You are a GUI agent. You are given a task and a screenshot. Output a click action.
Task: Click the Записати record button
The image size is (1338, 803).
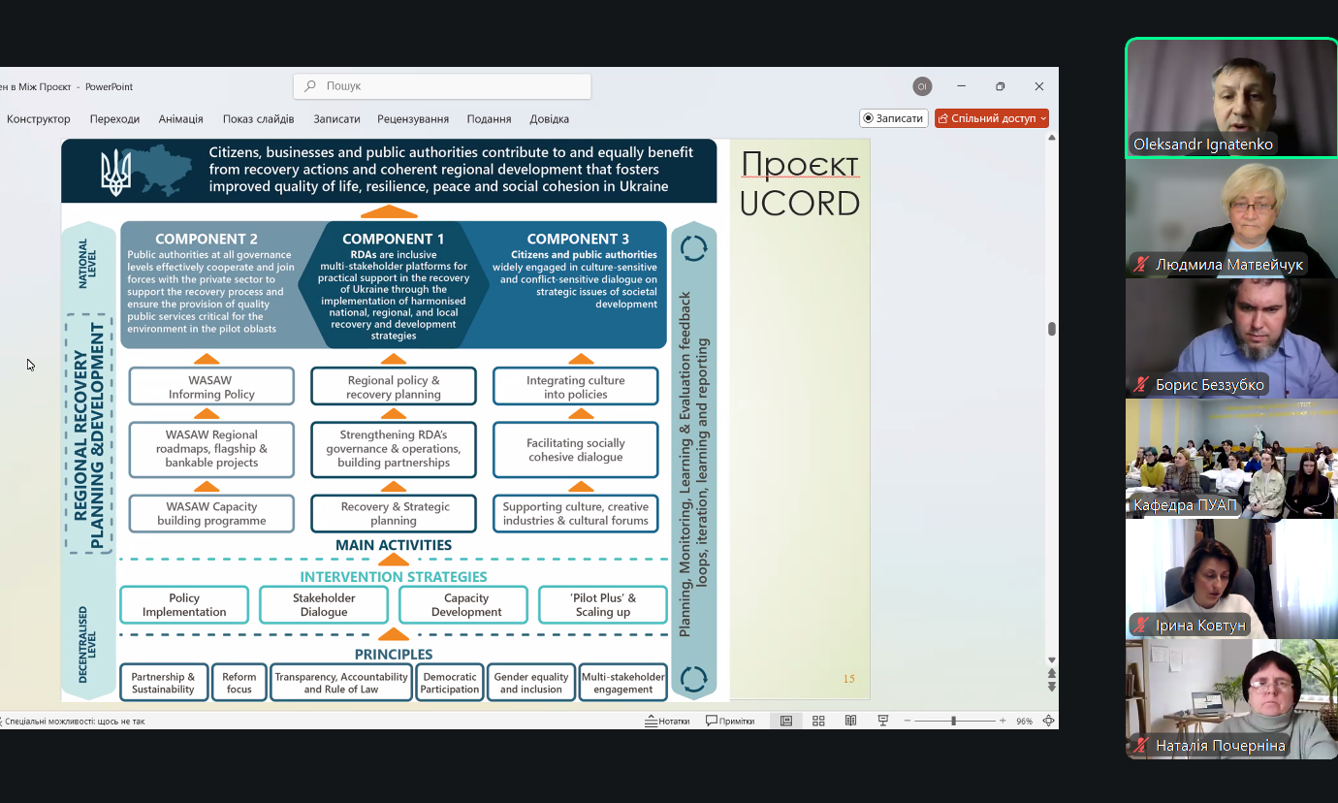(x=894, y=118)
